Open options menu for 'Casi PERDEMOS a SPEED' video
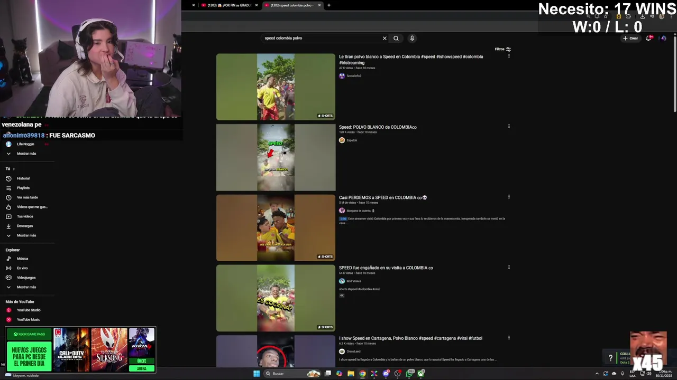This screenshot has width=677, height=380. point(509,197)
